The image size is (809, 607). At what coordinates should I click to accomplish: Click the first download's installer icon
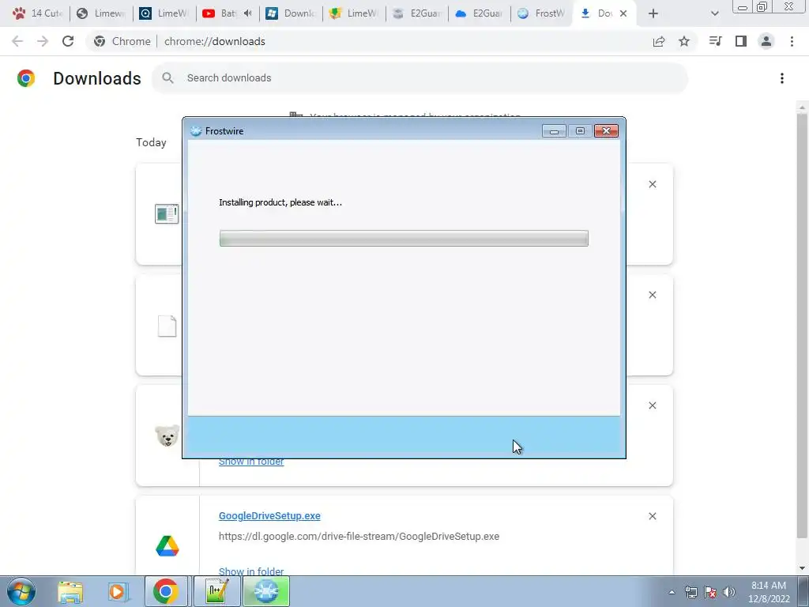(x=167, y=213)
